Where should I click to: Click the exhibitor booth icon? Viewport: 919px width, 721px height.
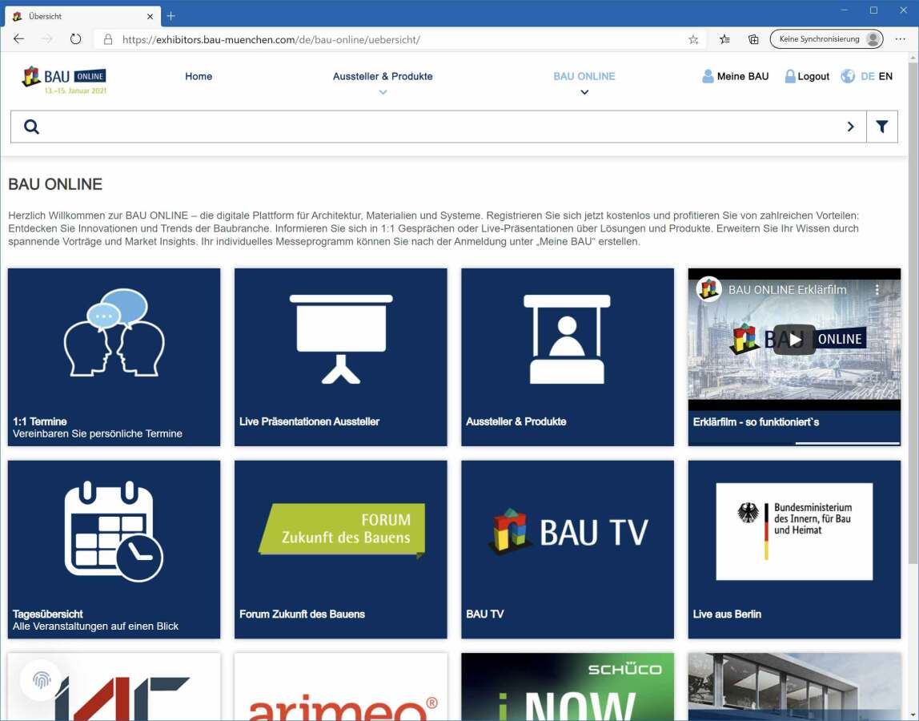[567, 339]
